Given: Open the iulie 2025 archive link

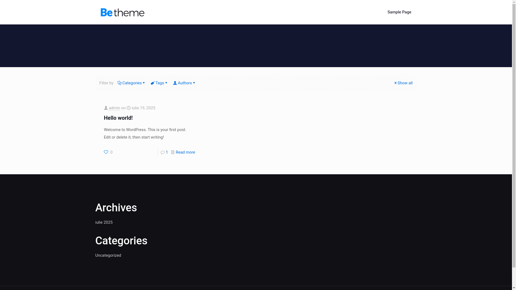Looking at the screenshot, I should pos(104,222).
